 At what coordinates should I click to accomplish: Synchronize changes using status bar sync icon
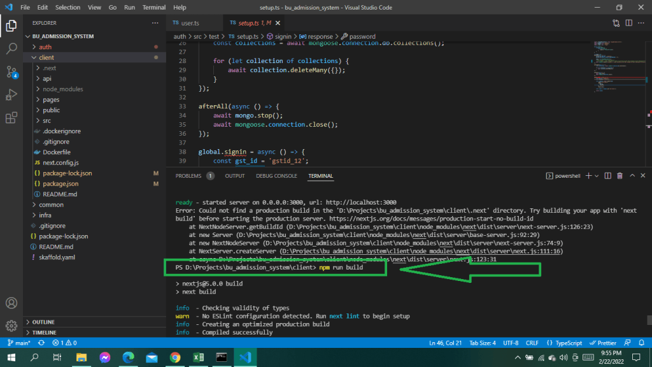[41, 343]
